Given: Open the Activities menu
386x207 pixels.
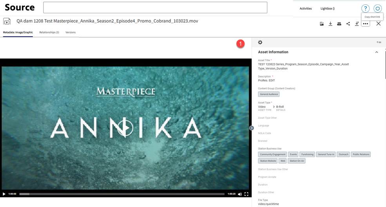Looking at the screenshot, I should point(306,8).
